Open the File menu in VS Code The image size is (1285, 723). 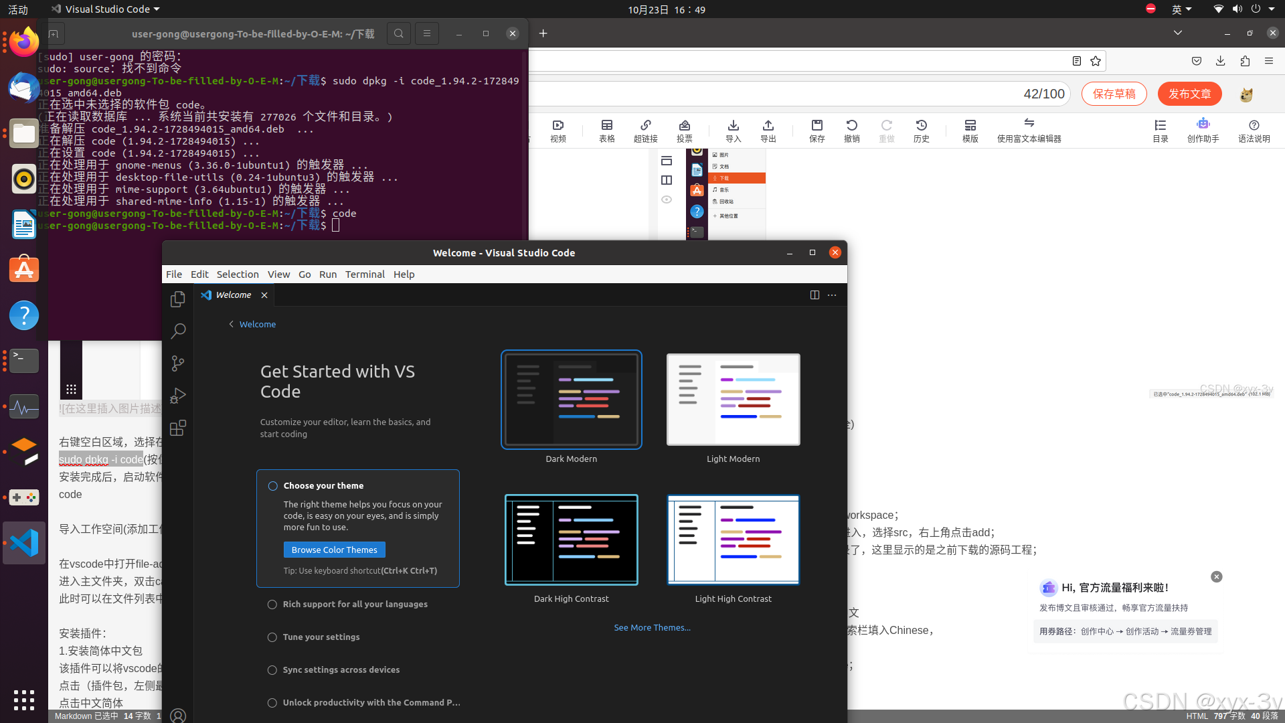(174, 274)
